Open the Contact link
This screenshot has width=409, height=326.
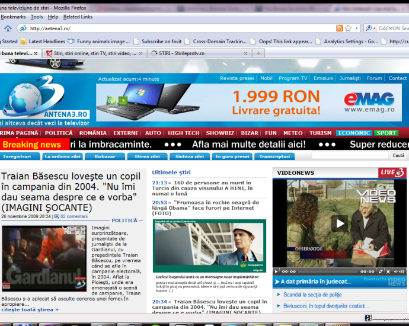click(x=398, y=78)
